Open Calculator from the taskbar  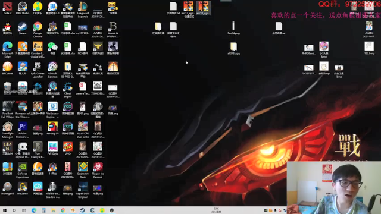pos(43,210)
